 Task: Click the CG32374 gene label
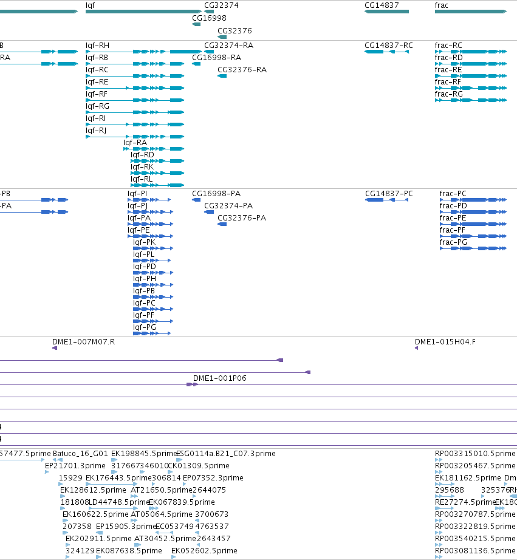pos(221,5)
